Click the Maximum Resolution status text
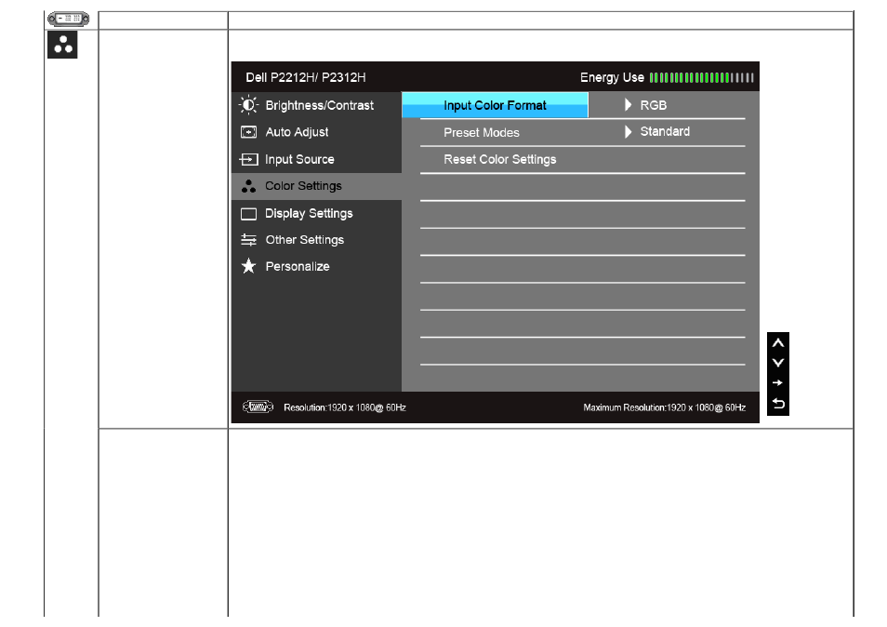Screen dimensions: 887x627 [664, 407]
